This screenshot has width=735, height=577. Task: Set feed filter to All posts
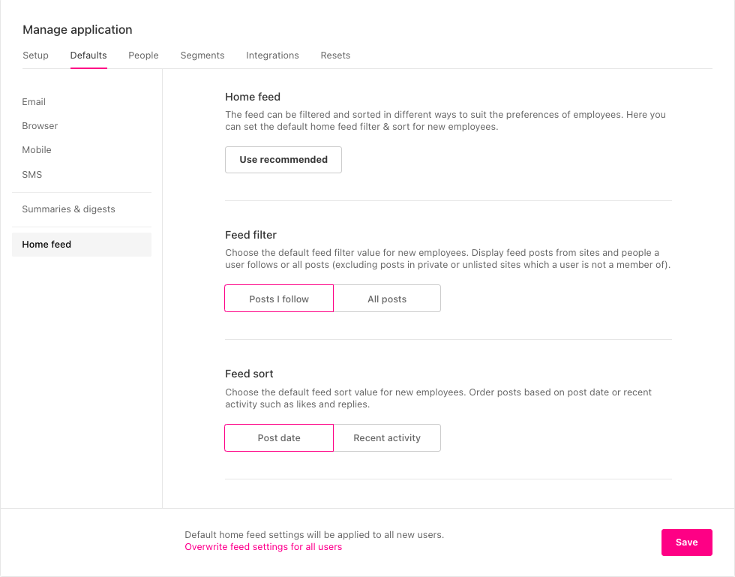387,299
